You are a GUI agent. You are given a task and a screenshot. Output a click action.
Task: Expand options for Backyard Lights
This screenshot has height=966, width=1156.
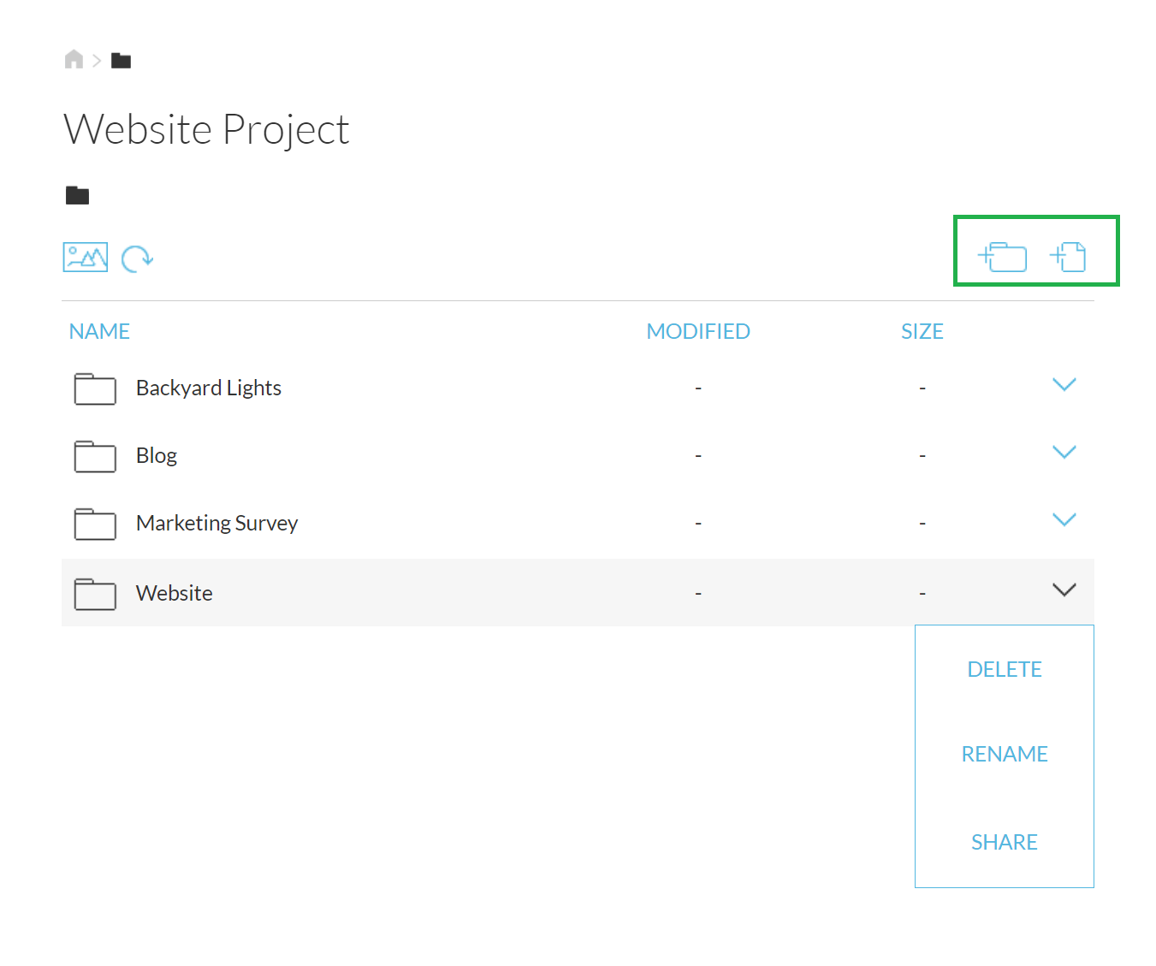coord(1064,385)
